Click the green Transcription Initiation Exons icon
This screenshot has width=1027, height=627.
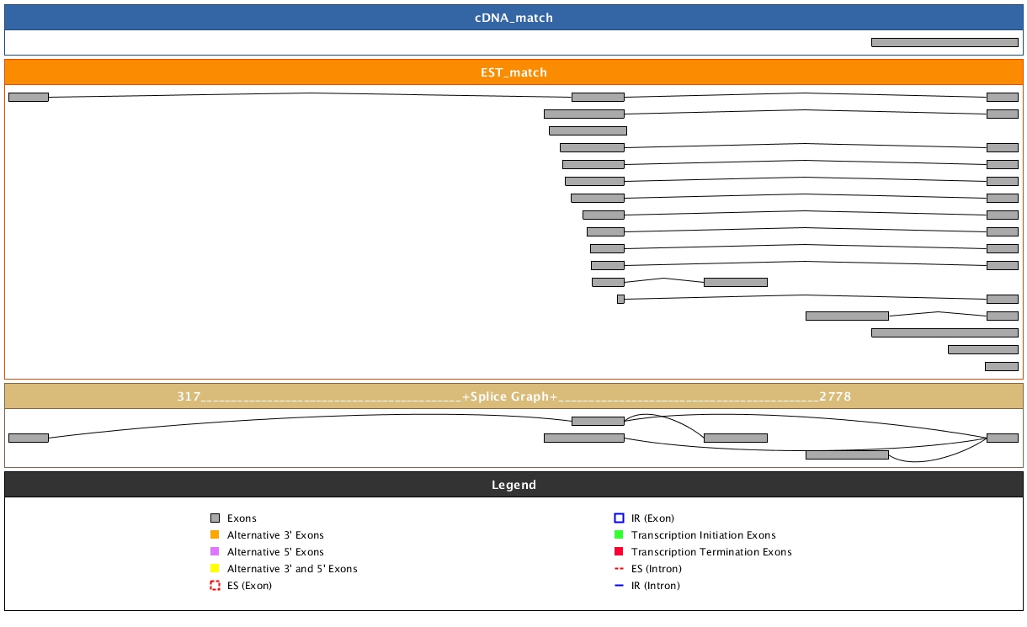pos(619,535)
